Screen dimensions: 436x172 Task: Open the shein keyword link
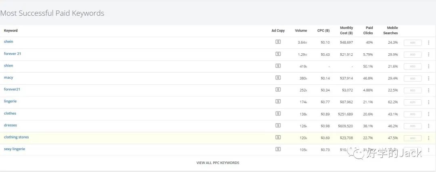click(x=8, y=42)
